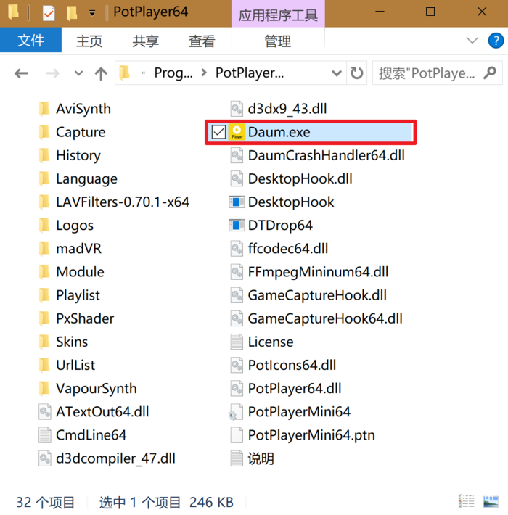Select DaumCrashHandler64.dll file
This screenshot has height=515, width=508.
click(x=317, y=155)
